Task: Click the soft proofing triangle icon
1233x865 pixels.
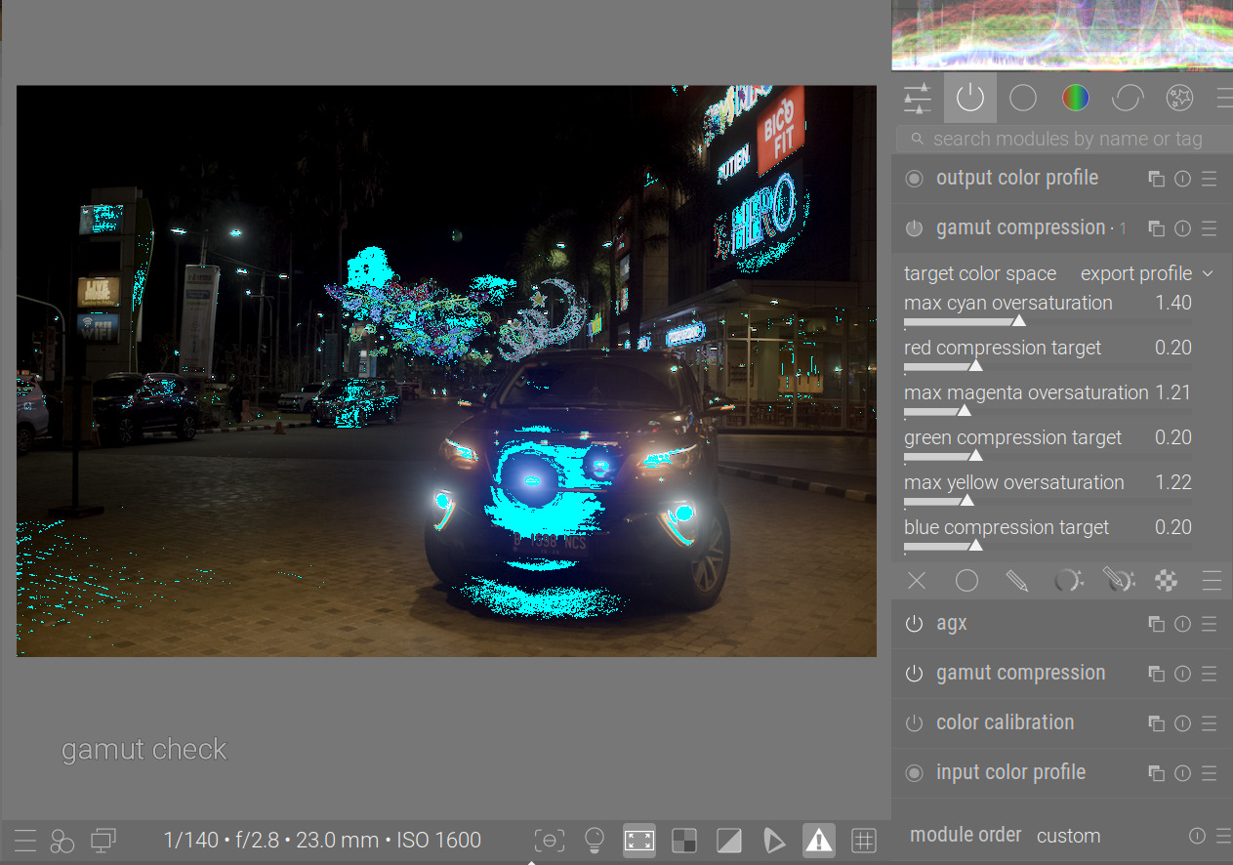Action: (x=773, y=840)
